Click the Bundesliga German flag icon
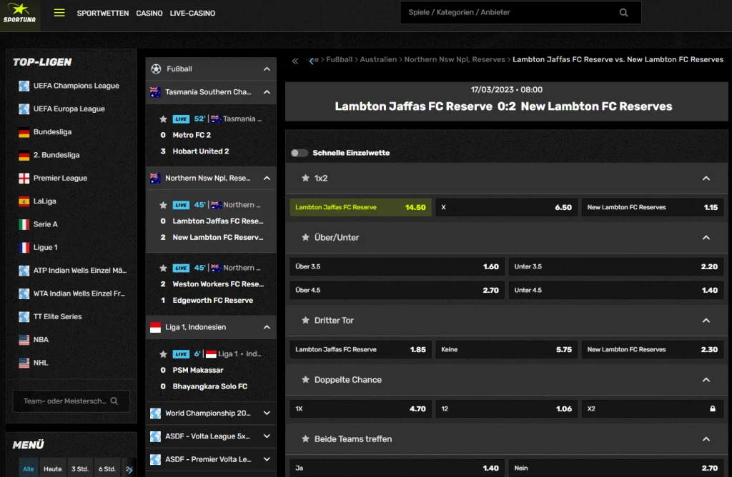 point(24,132)
